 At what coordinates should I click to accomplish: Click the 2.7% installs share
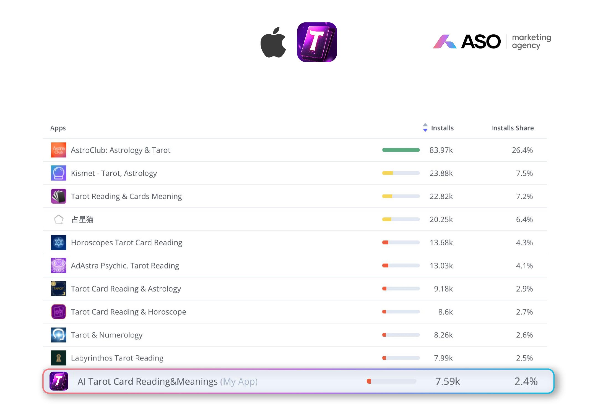click(524, 312)
